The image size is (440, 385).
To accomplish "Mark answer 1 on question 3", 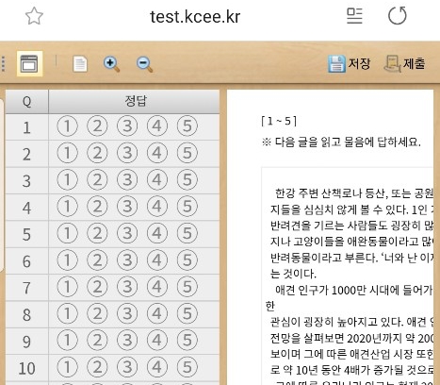I will click(67, 179).
